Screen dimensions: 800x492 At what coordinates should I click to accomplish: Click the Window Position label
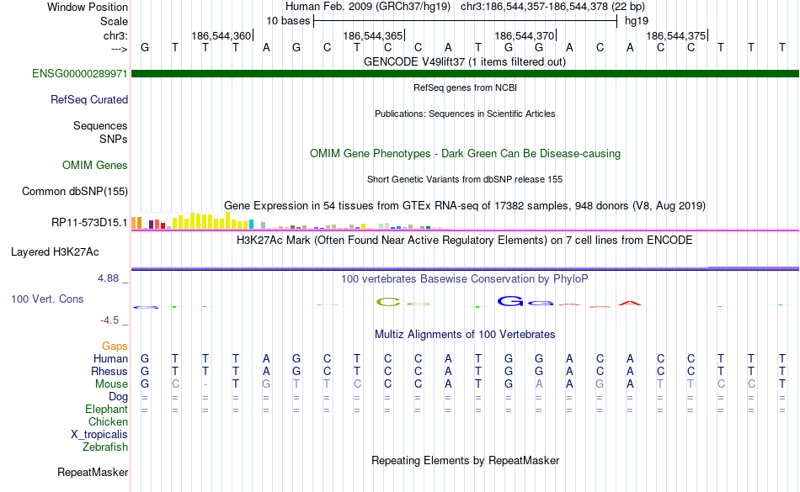[88, 7]
